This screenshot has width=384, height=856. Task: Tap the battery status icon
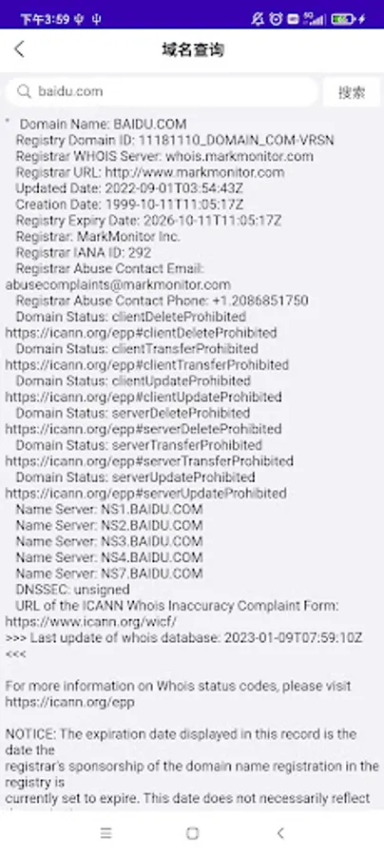[343, 19]
